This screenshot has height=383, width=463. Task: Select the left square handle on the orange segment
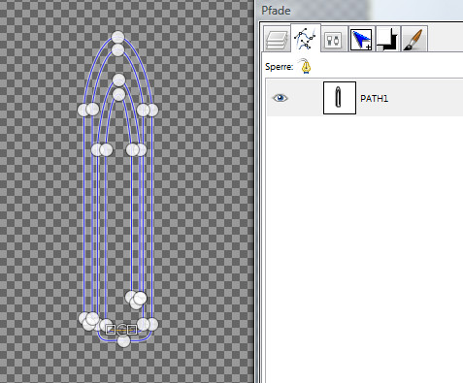tap(111, 330)
